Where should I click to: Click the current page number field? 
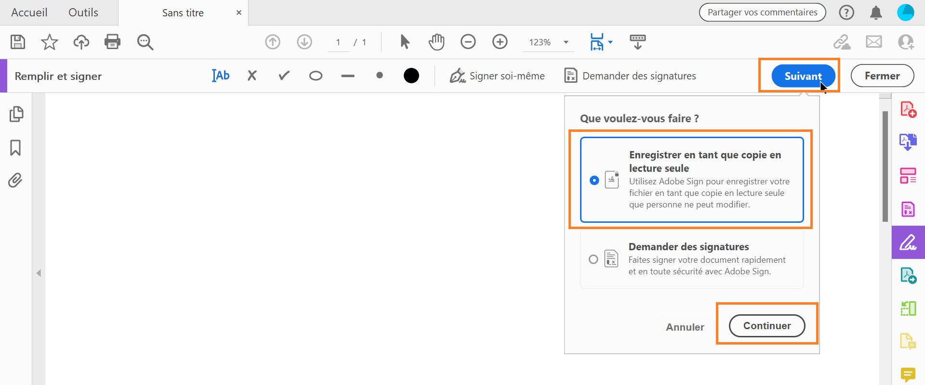tap(338, 42)
